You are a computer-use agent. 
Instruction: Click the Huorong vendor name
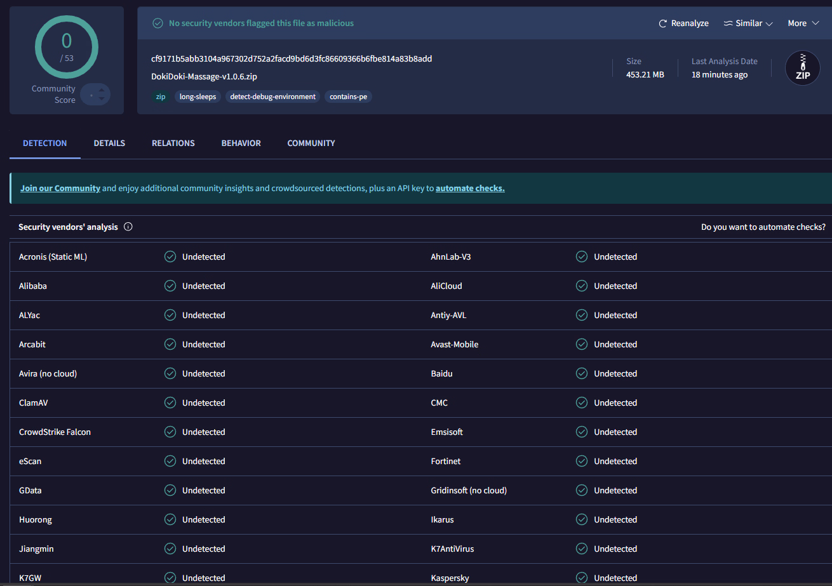click(x=36, y=520)
